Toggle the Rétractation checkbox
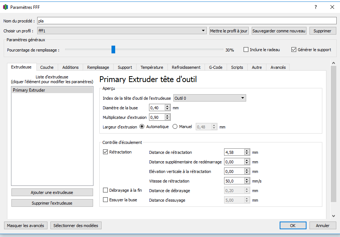Image resolution: width=340 pixels, height=237 pixels. point(105,152)
